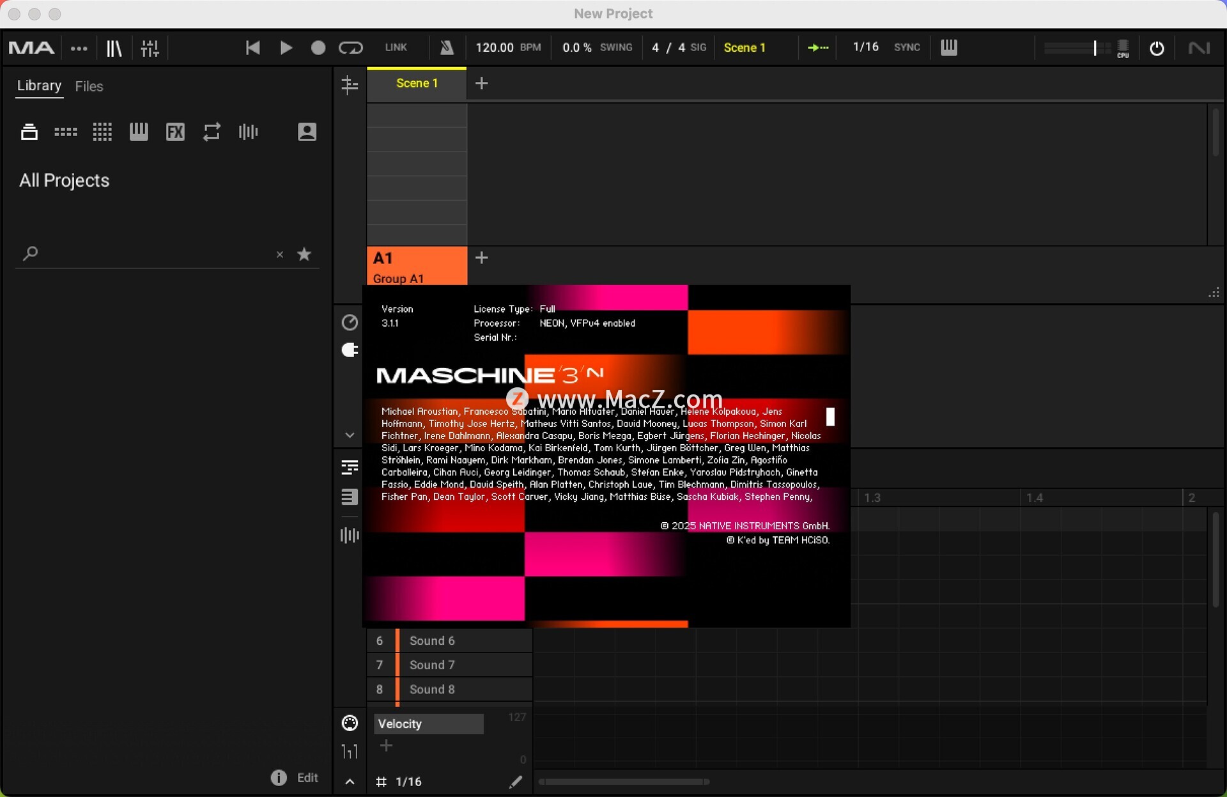Click the CPU meter icon
This screenshot has height=797, width=1227.
point(1123,48)
